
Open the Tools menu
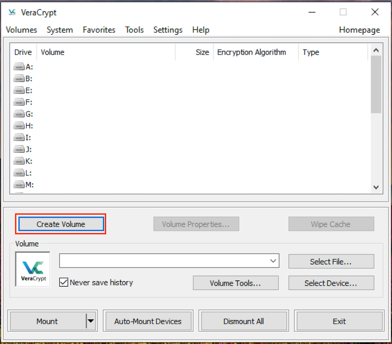(134, 29)
